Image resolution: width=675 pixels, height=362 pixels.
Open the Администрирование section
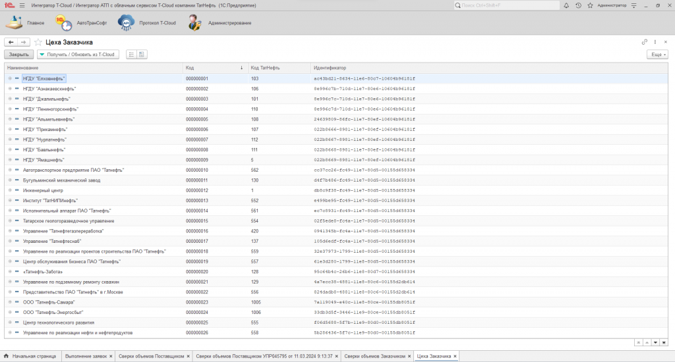(220, 23)
